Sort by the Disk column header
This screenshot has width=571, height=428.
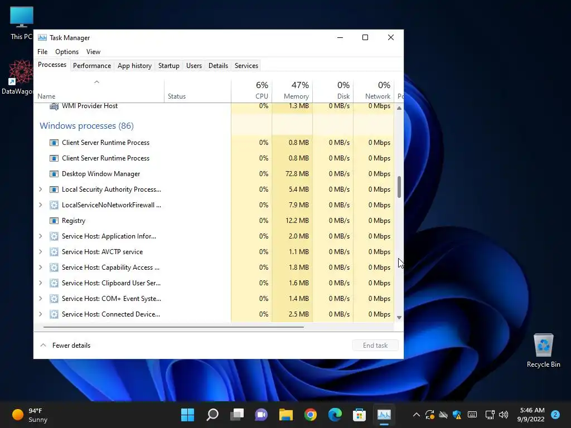click(333, 91)
